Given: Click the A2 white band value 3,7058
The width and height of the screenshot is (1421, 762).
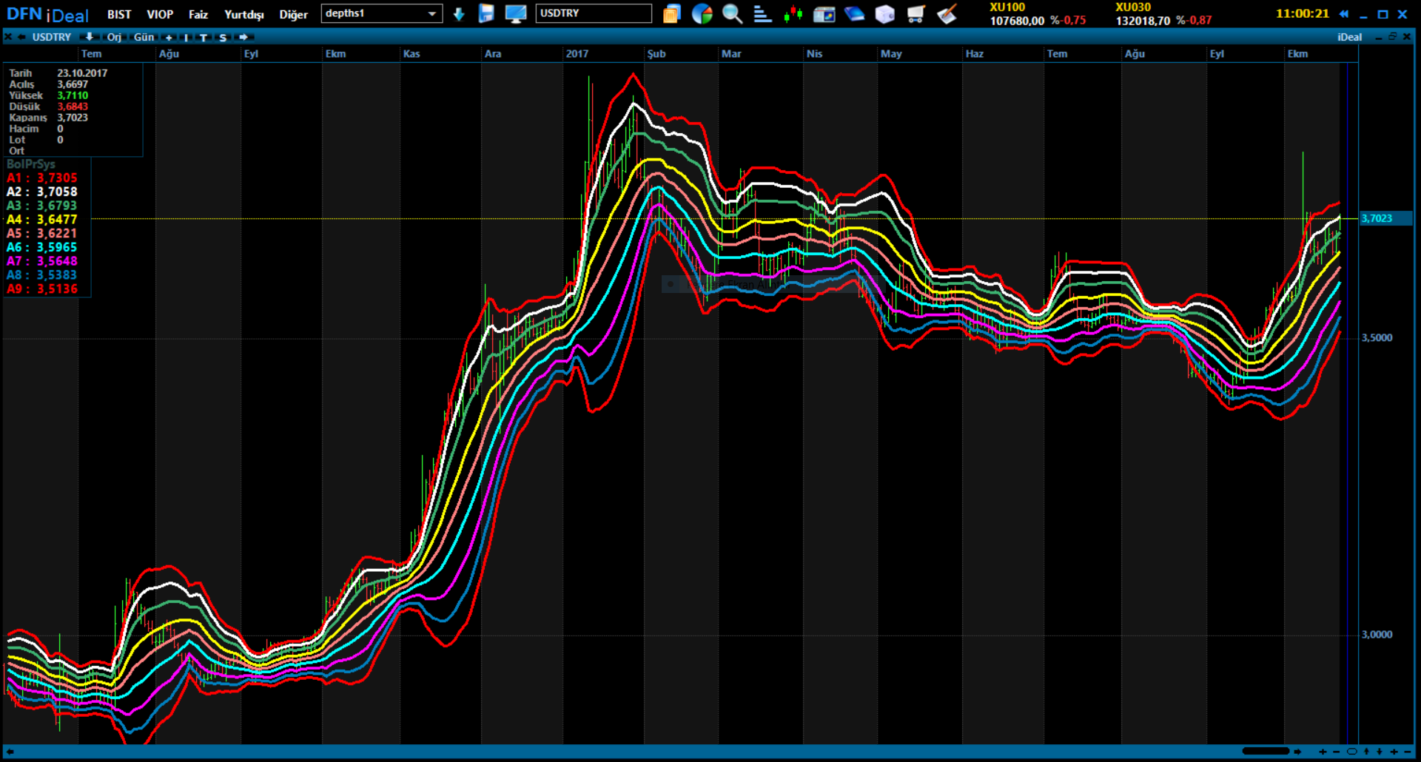Looking at the screenshot, I should click(x=57, y=192).
